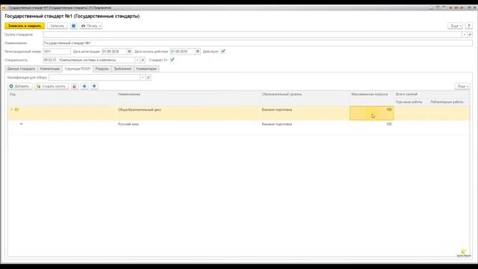The width and height of the screenshot is (478, 269).
Task: Click the first blue arrow toolbar icon
Action: (84, 87)
